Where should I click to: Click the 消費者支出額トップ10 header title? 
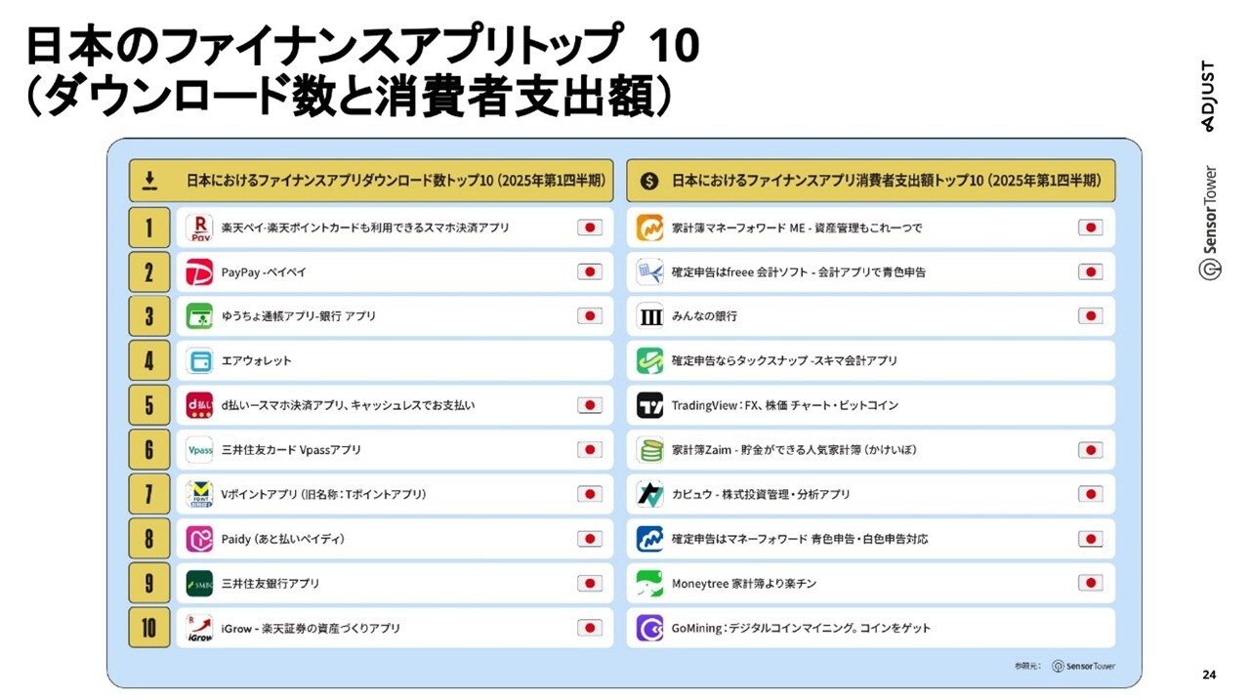point(887,181)
